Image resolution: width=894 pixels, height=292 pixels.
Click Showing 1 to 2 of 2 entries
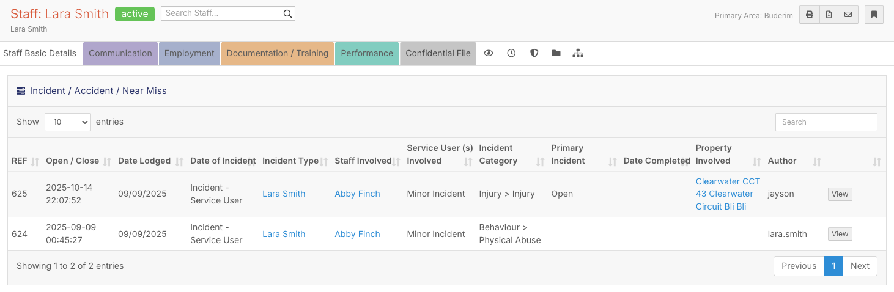(x=70, y=266)
